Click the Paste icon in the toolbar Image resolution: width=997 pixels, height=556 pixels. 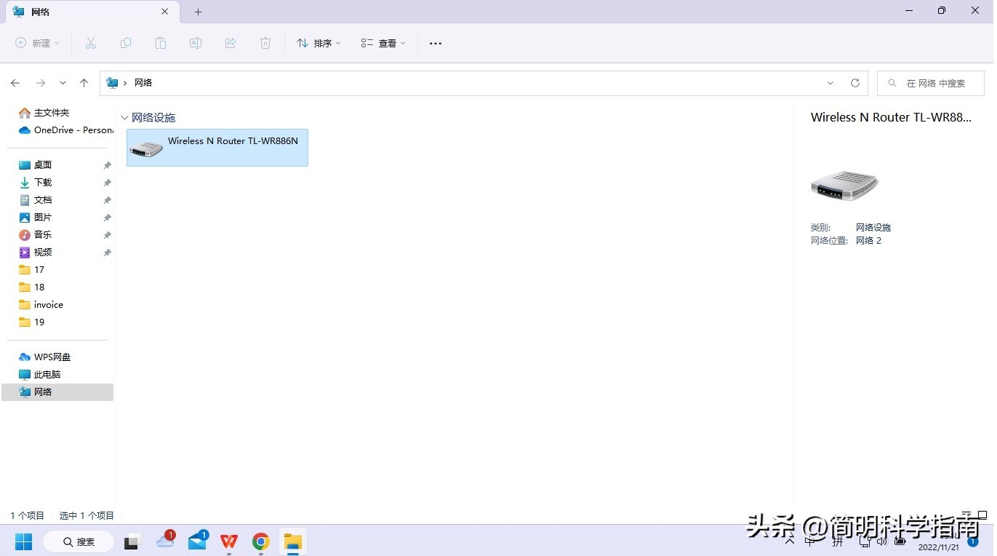tap(160, 43)
